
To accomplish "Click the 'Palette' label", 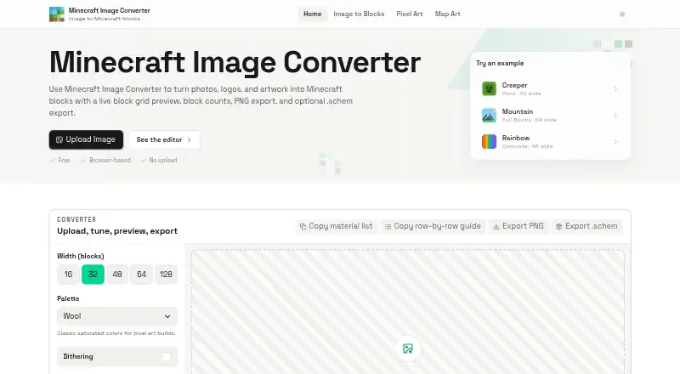I will click(68, 298).
